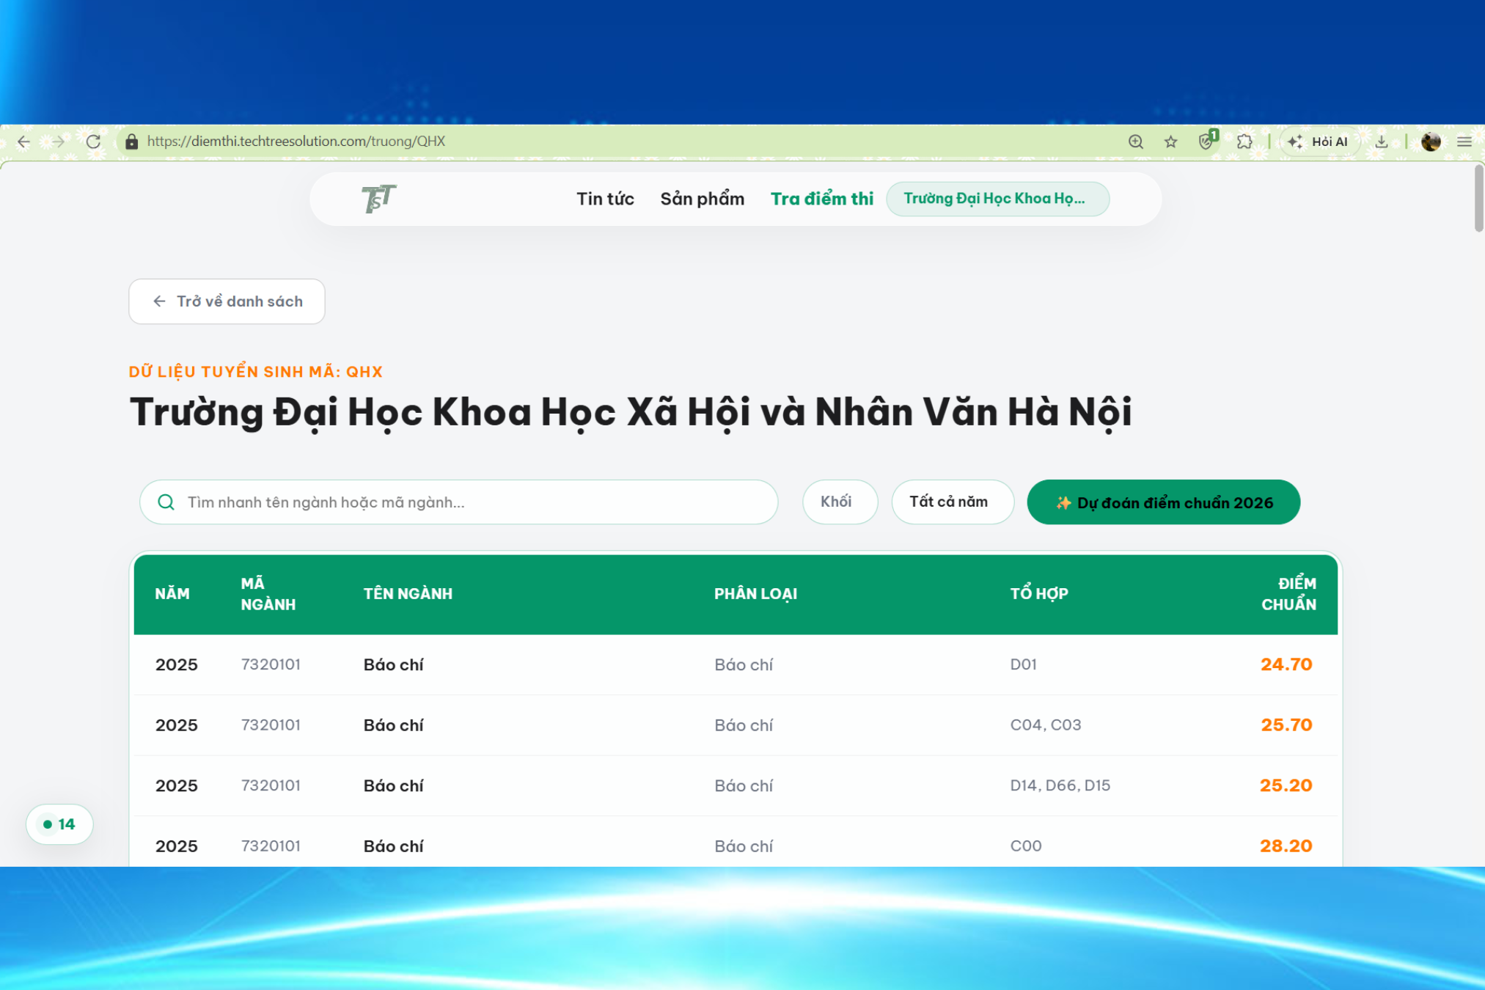Open the extensions puzzle icon
Image resolution: width=1485 pixels, height=990 pixels.
1244,142
